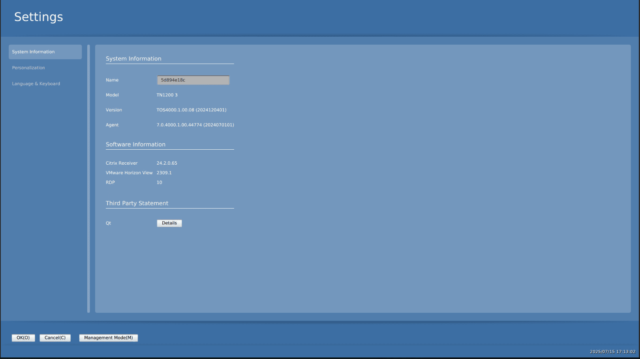Click the System Information panel heading

(x=133, y=59)
